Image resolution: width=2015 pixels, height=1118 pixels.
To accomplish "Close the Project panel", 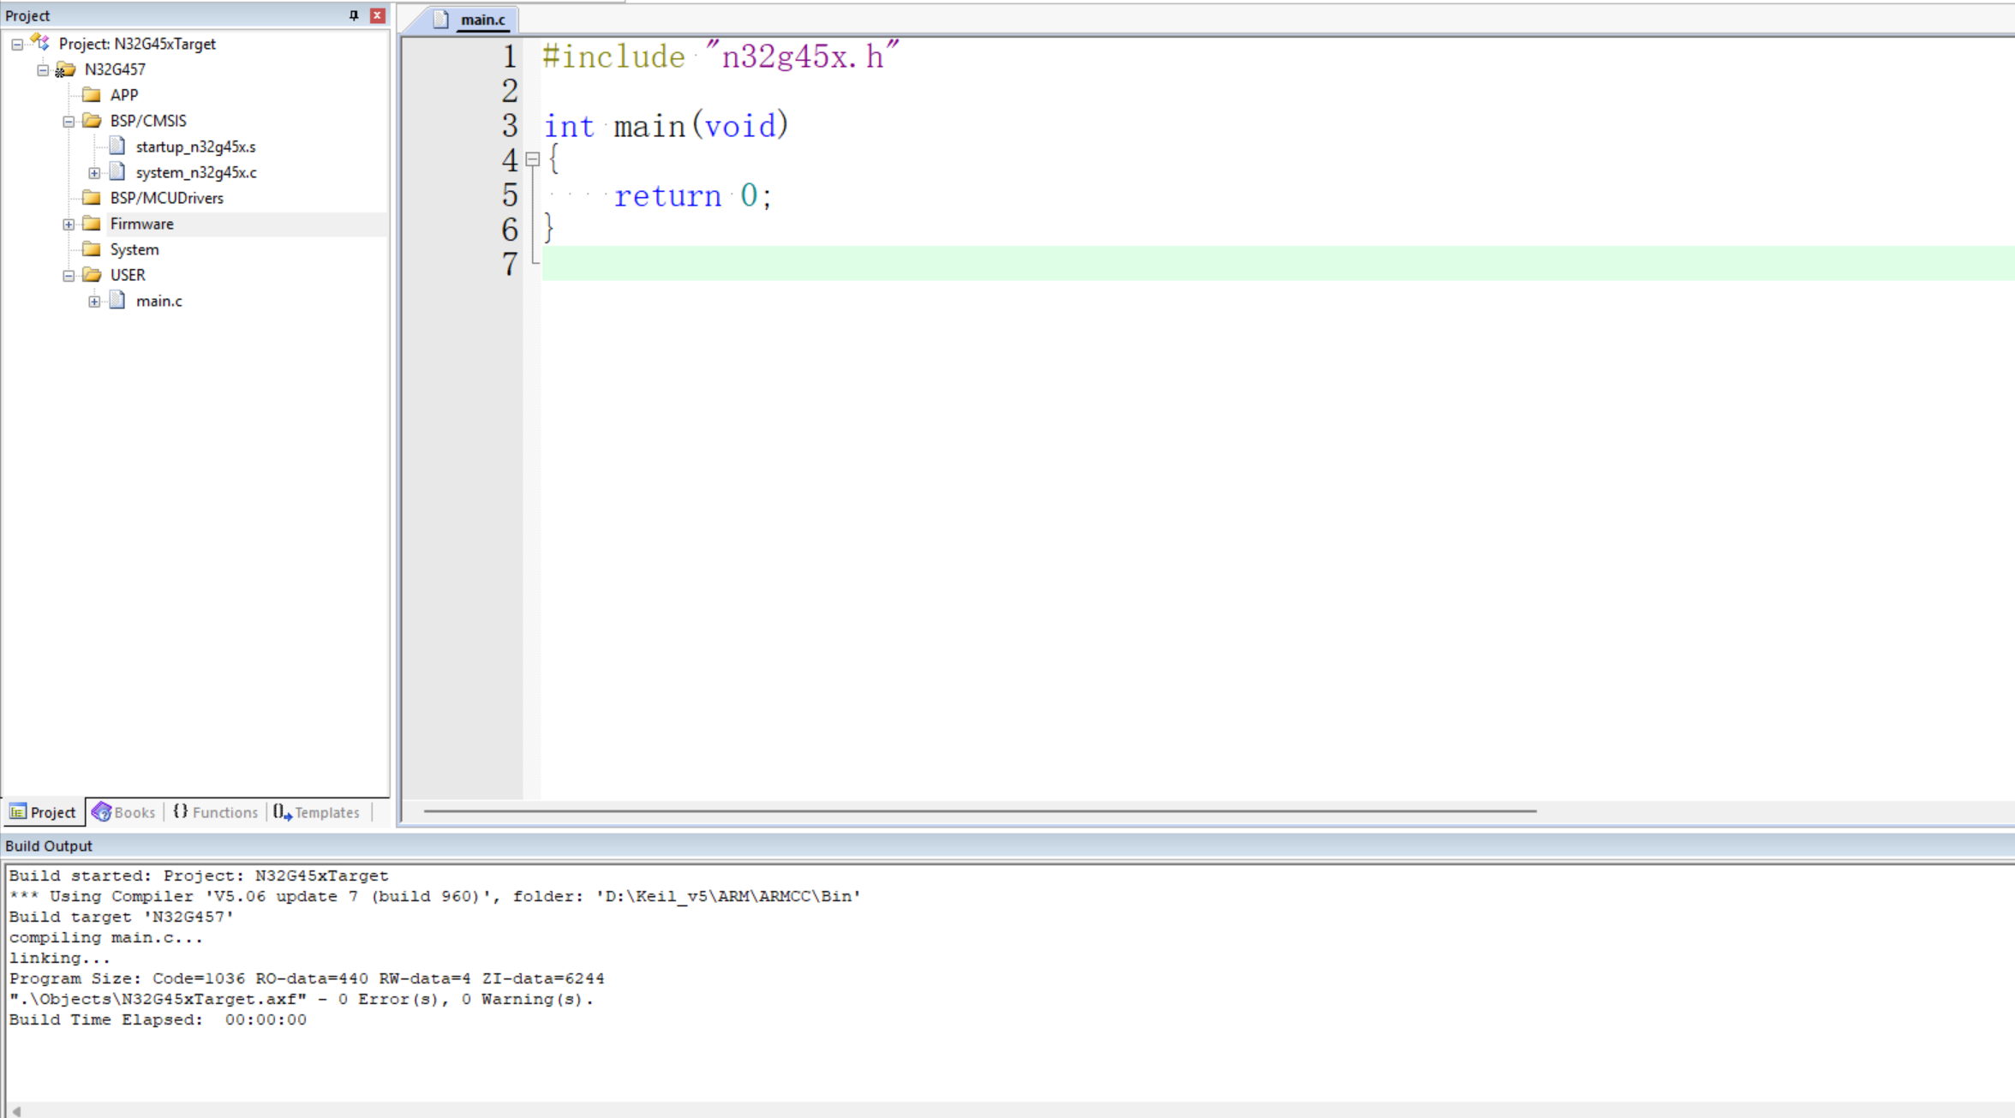I will (x=377, y=15).
